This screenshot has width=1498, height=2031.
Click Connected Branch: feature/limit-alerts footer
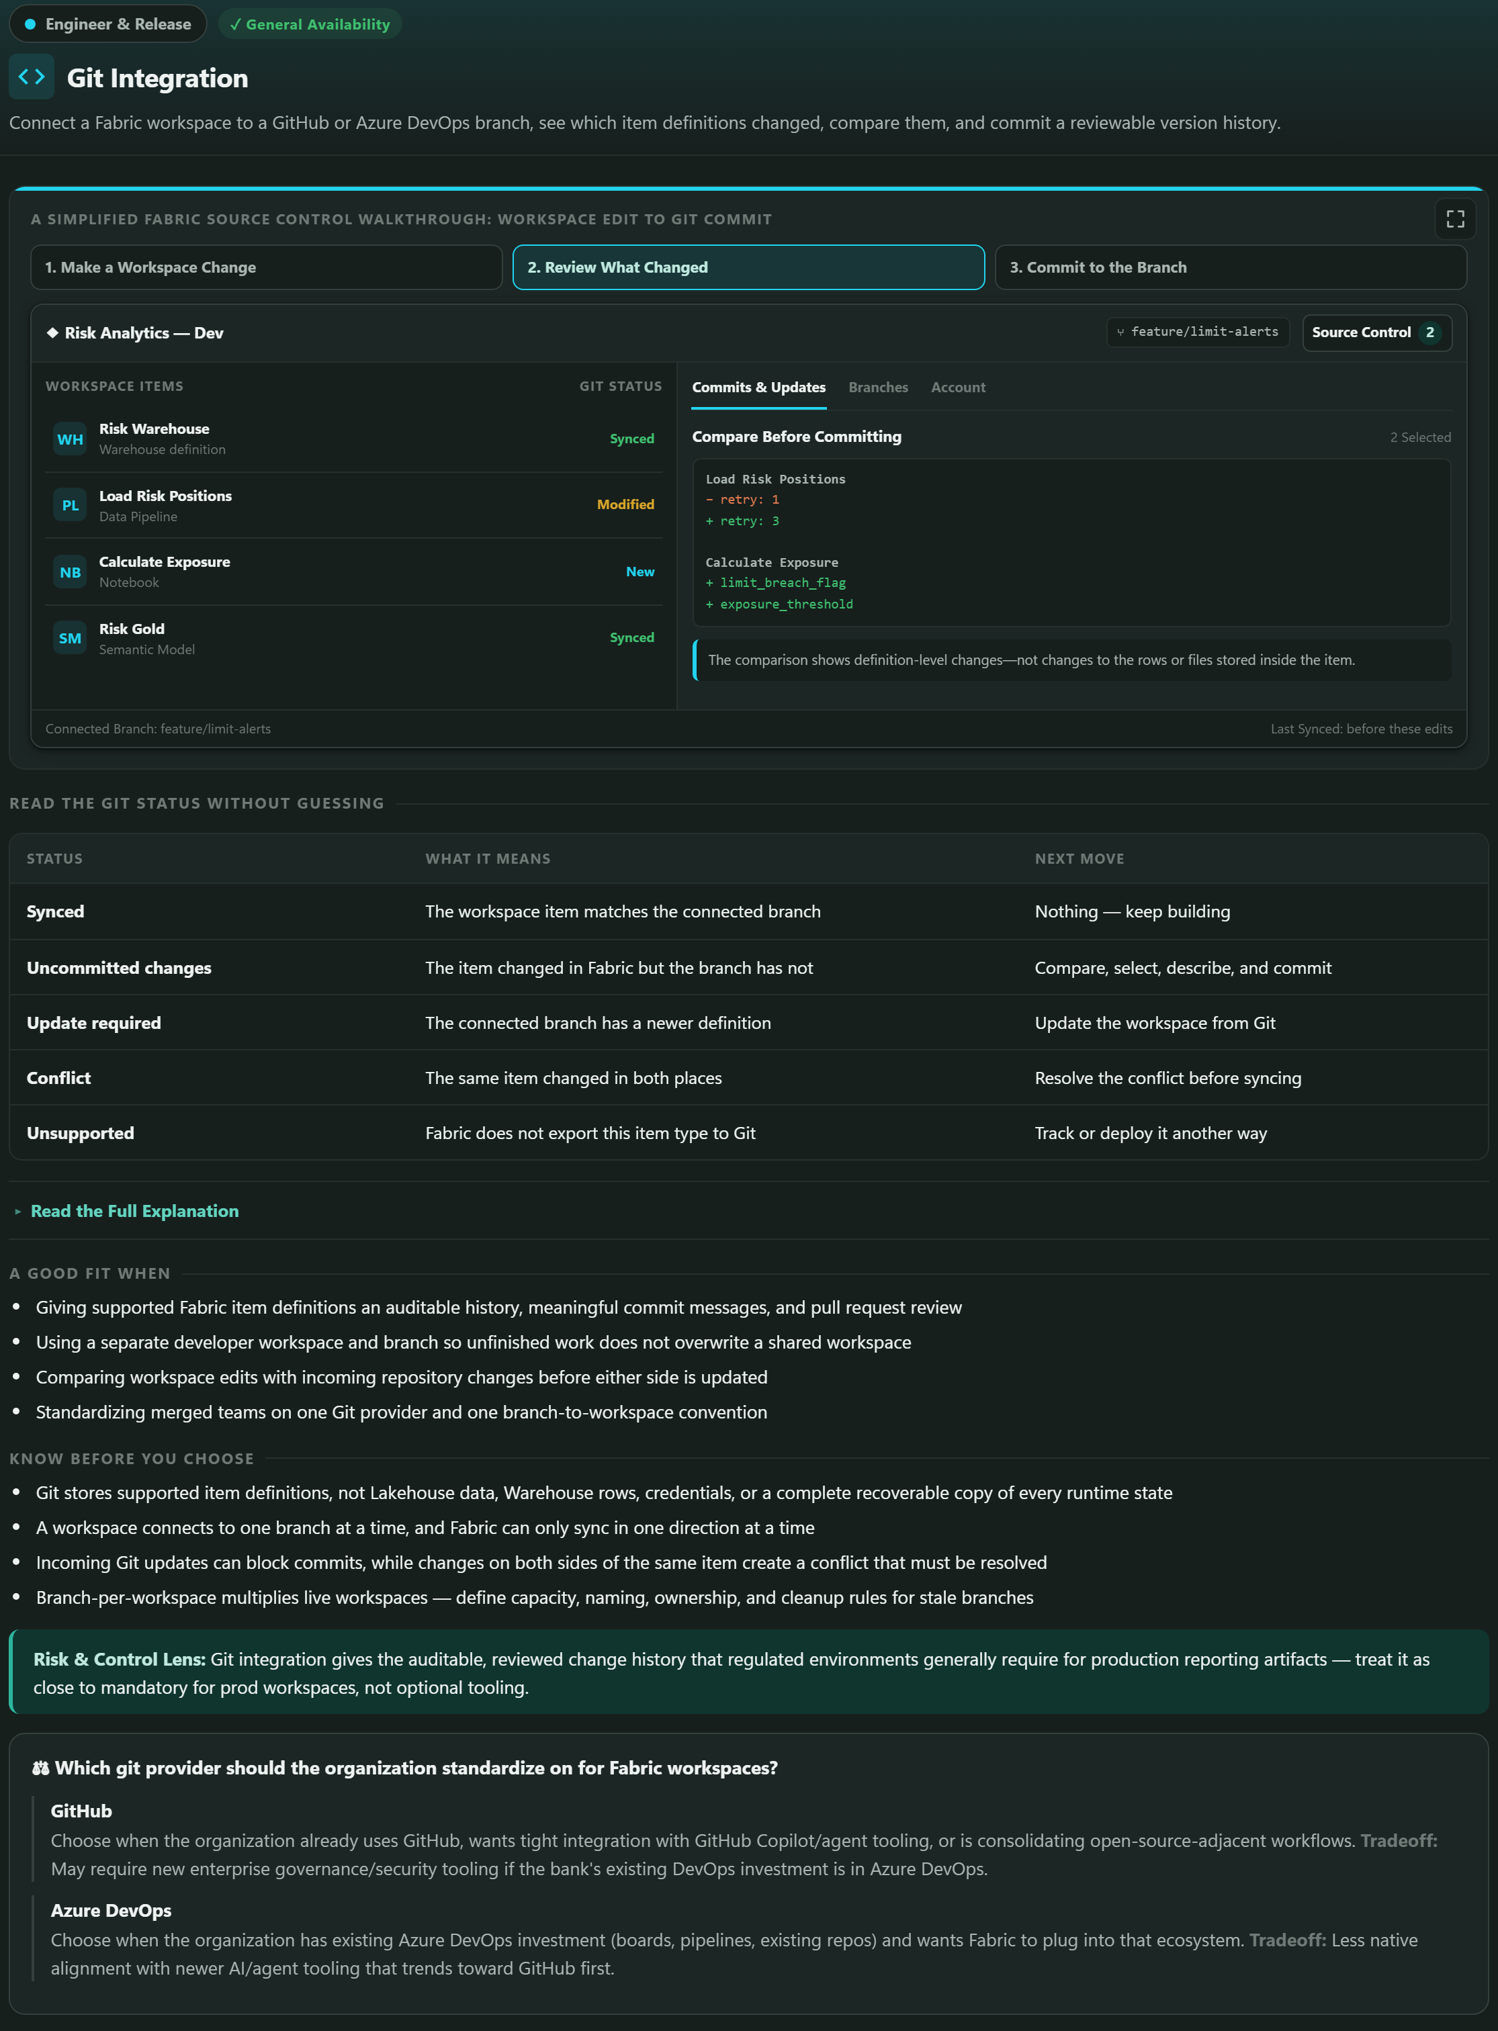click(x=158, y=729)
